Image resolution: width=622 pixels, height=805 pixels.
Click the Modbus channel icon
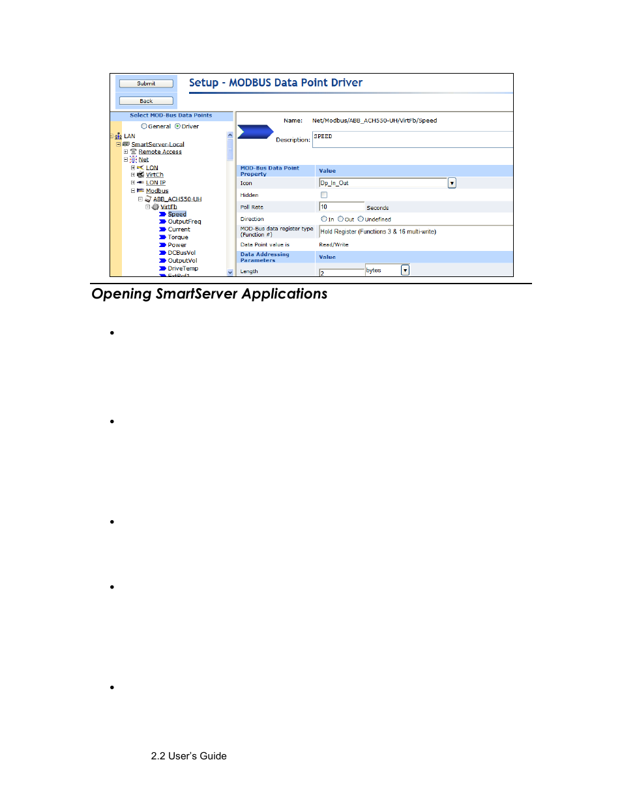pyautogui.click(x=140, y=190)
